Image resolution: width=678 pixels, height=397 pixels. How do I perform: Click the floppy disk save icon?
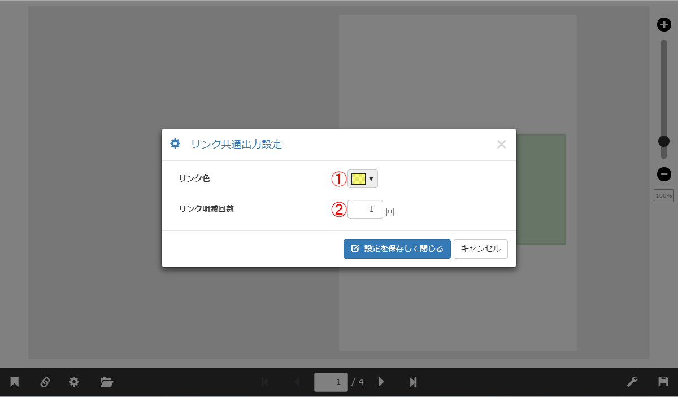pyautogui.click(x=663, y=382)
